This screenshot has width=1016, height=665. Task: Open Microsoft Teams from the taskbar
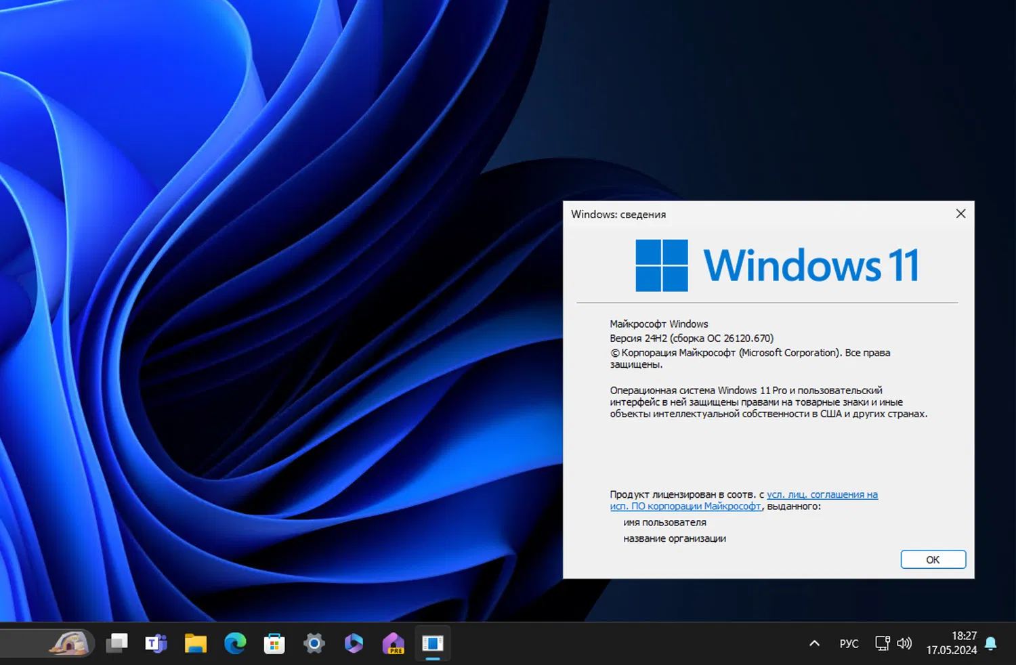pyautogui.click(x=156, y=643)
